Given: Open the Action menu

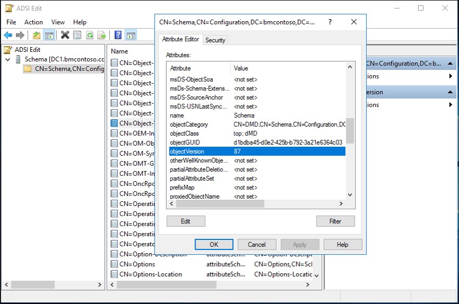Looking at the screenshot, I should 33,22.
